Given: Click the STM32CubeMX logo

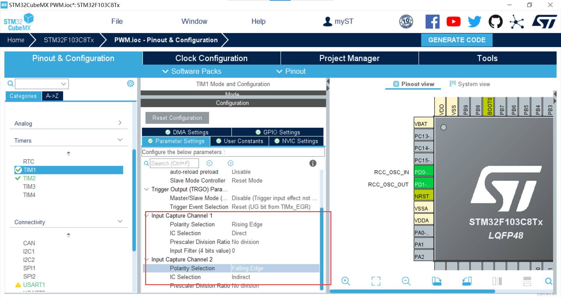Looking at the screenshot, I should [x=19, y=22].
